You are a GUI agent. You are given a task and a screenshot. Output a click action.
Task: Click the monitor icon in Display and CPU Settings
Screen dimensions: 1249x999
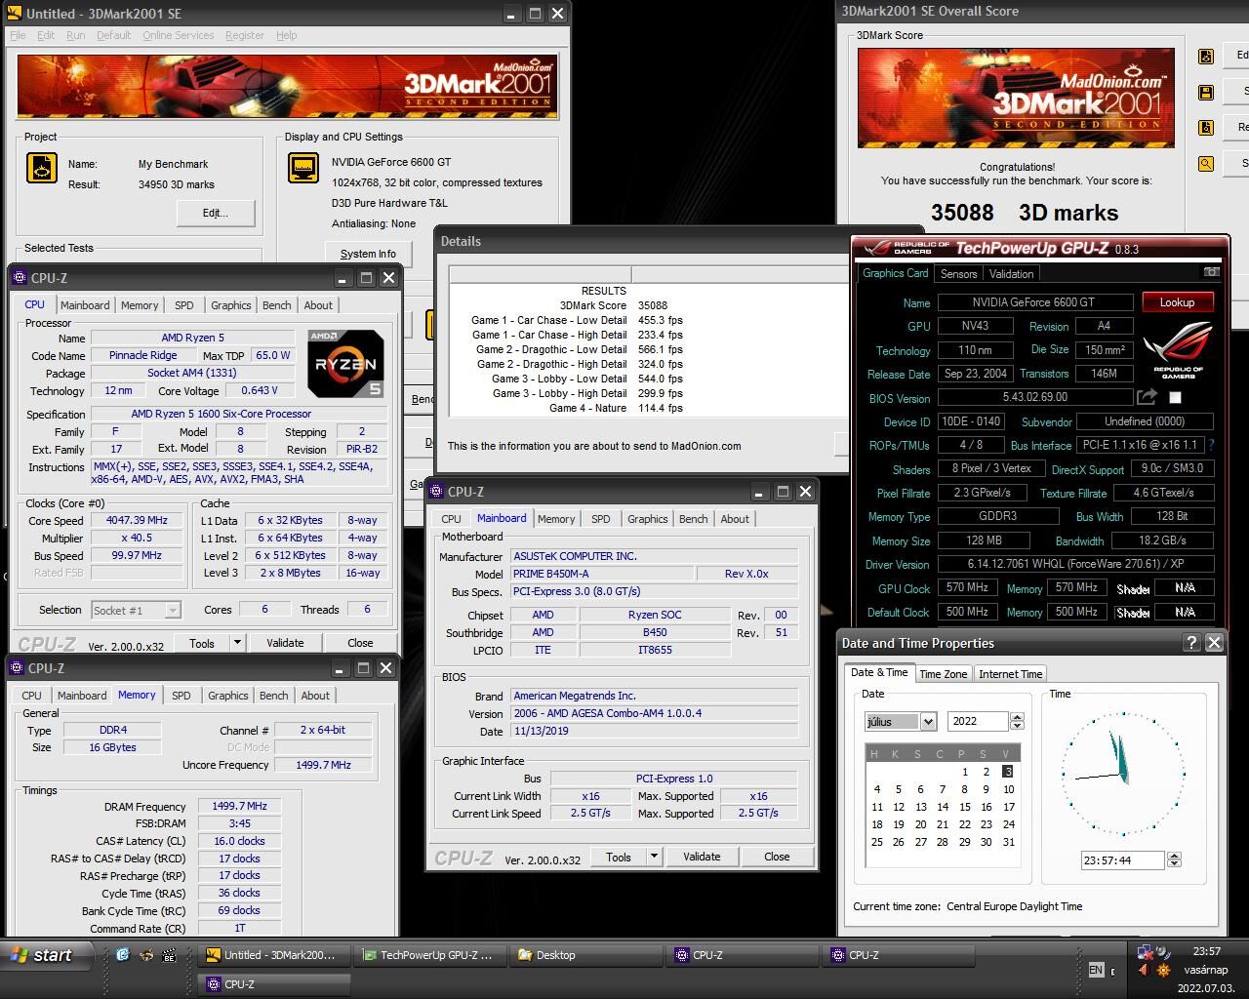point(303,168)
